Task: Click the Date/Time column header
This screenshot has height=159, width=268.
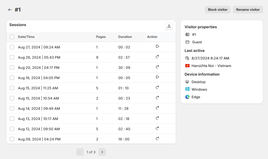Action: click(x=26, y=37)
